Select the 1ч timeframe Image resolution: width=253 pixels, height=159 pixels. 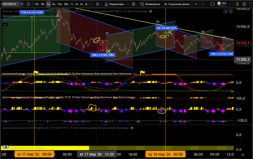pyautogui.click(x=72, y=4)
